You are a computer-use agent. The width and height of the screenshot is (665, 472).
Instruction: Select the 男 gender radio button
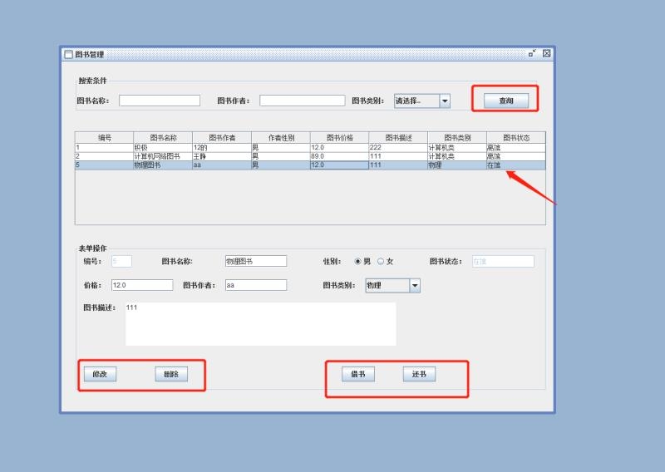click(357, 262)
